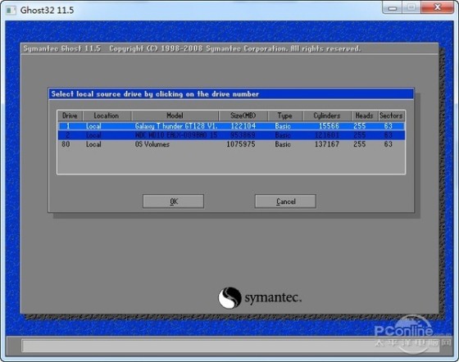Click the Heads column header
The image size is (459, 362).
[x=364, y=115]
